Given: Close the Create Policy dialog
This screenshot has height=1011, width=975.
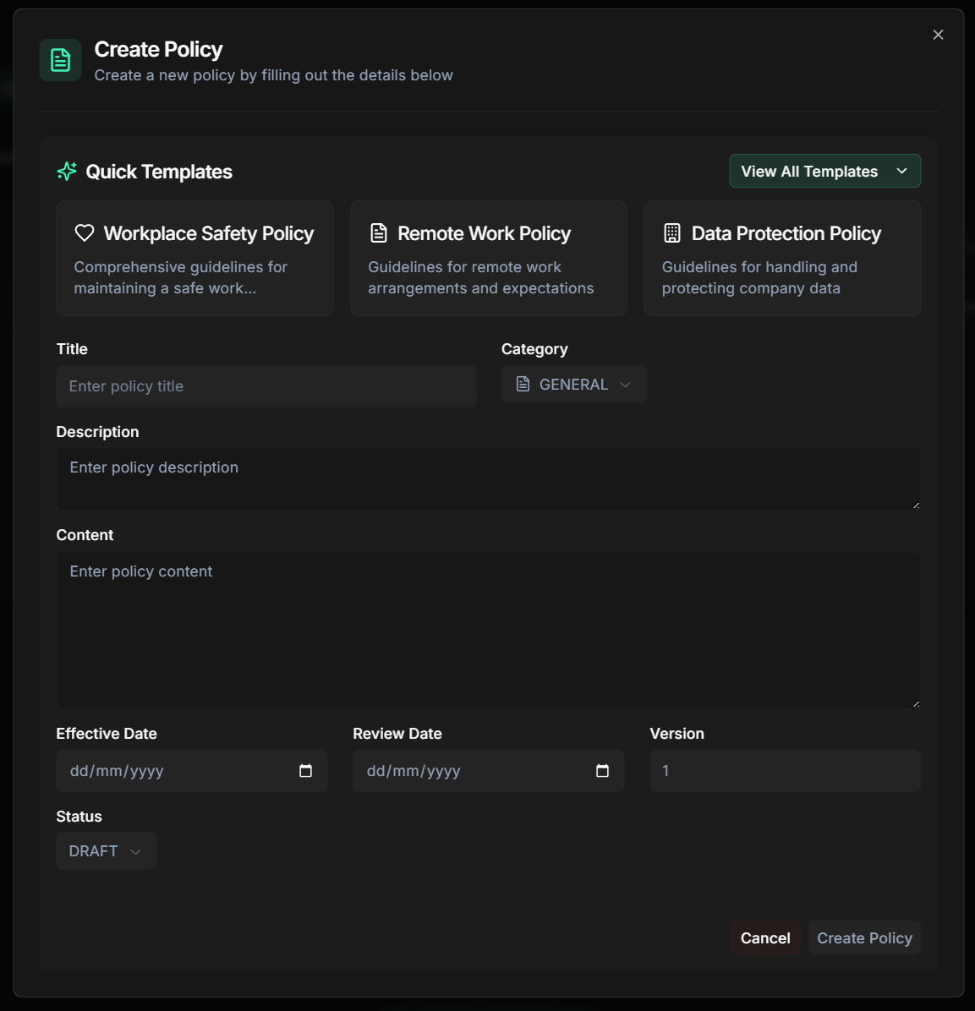Looking at the screenshot, I should pos(937,35).
